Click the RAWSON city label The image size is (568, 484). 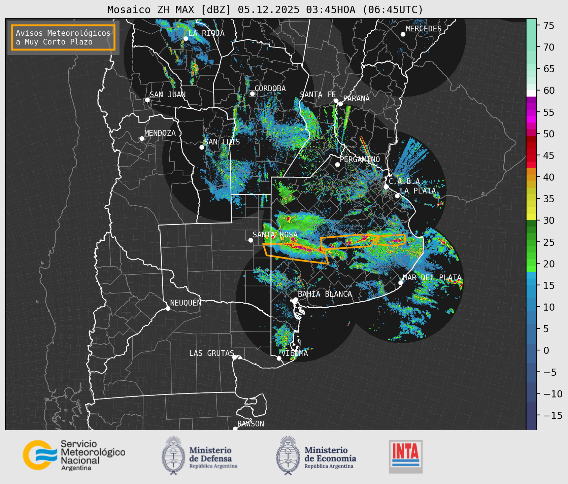[x=250, y=424]
